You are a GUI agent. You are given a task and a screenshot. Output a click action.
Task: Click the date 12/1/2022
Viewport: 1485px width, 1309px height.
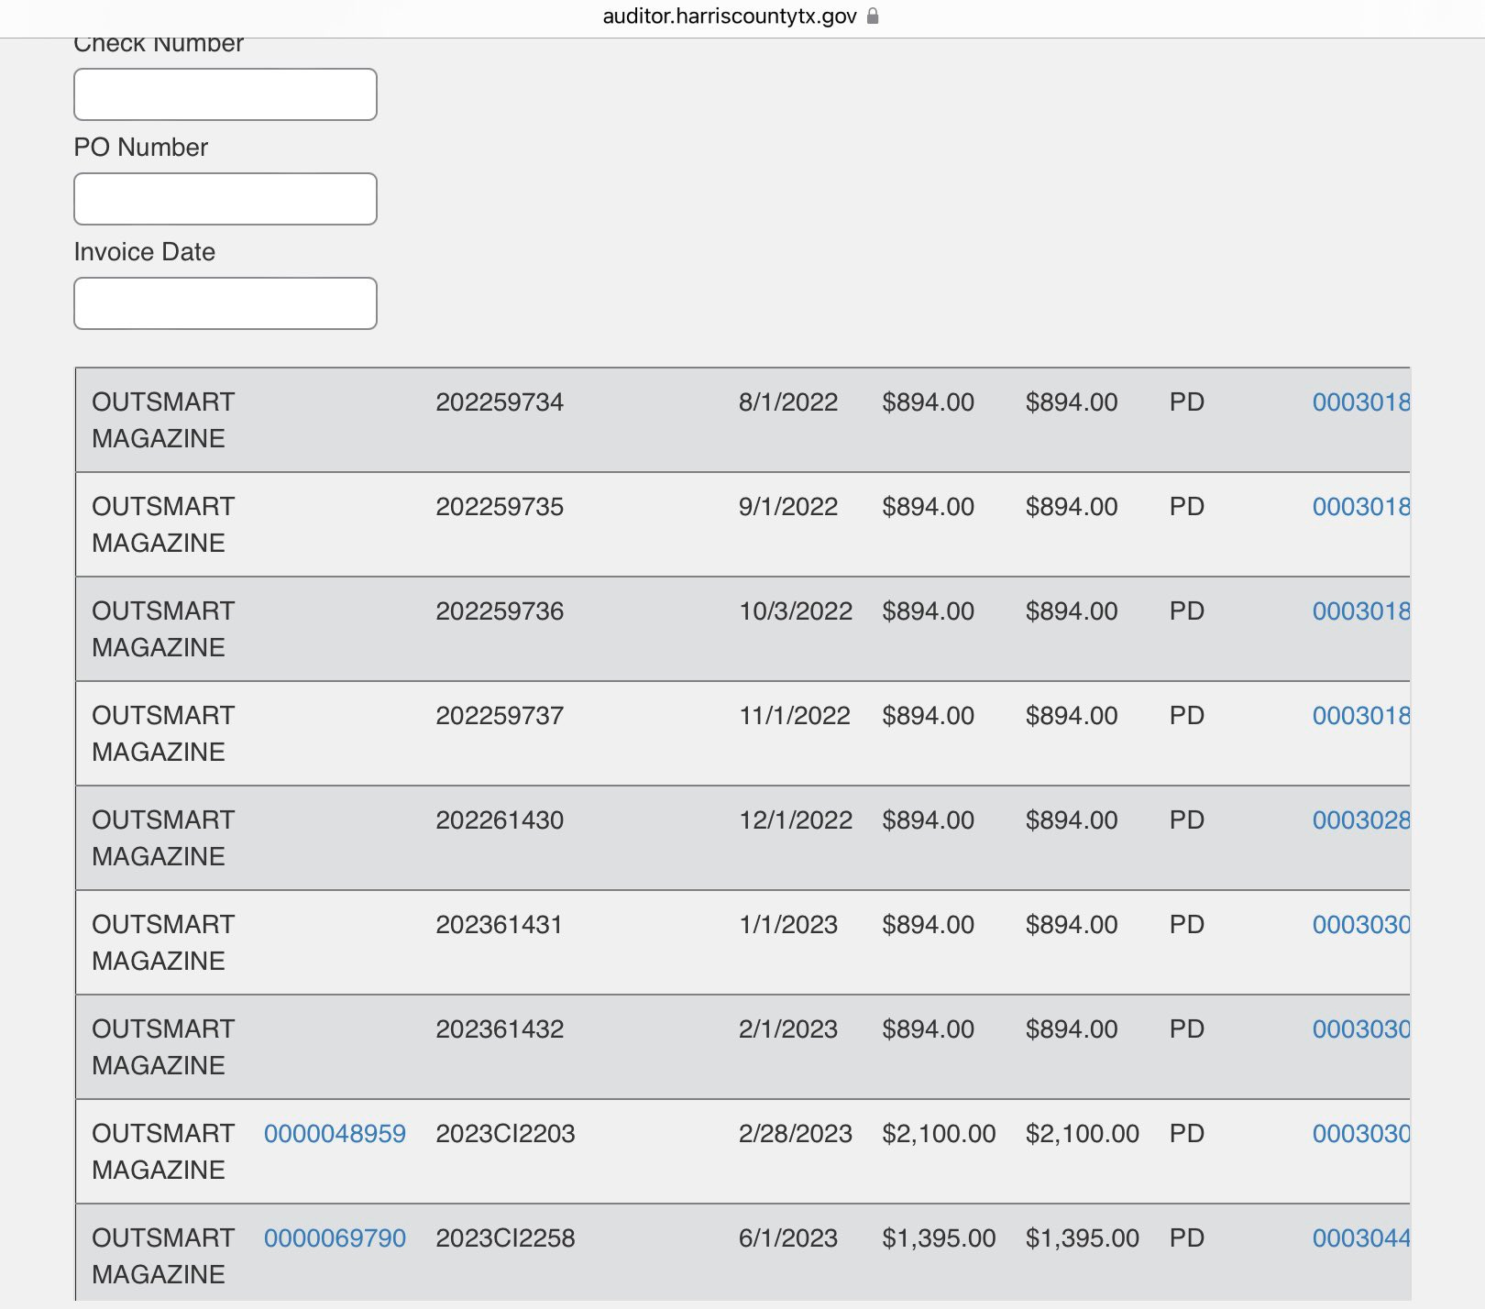pos(796,820)
